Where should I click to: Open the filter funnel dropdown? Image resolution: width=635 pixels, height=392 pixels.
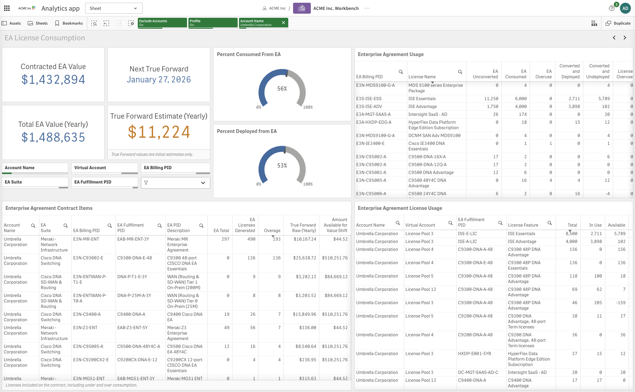175,183
